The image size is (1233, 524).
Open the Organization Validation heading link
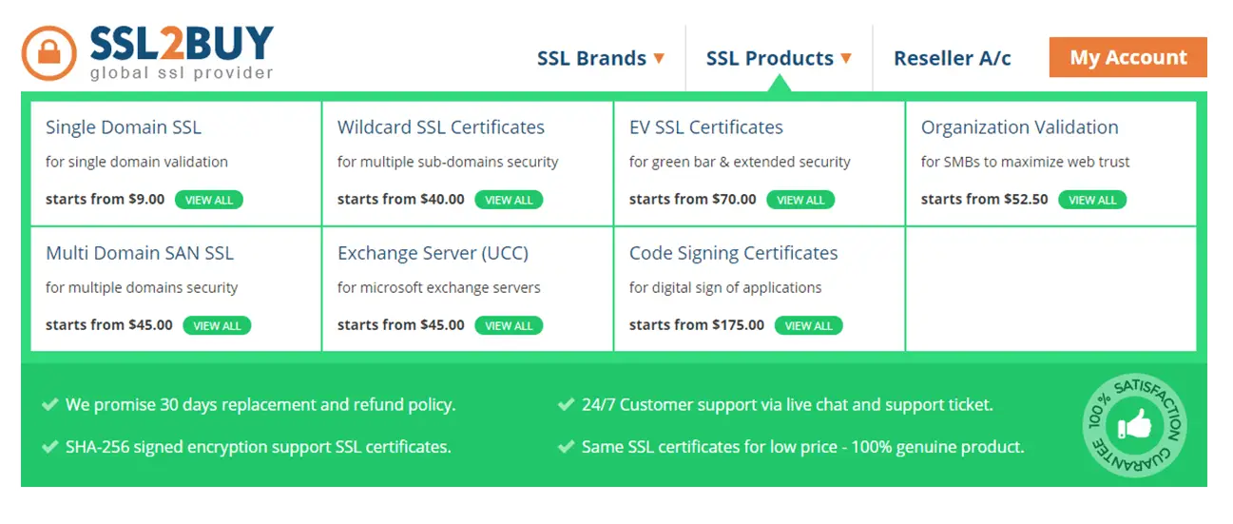(1020, 127)
